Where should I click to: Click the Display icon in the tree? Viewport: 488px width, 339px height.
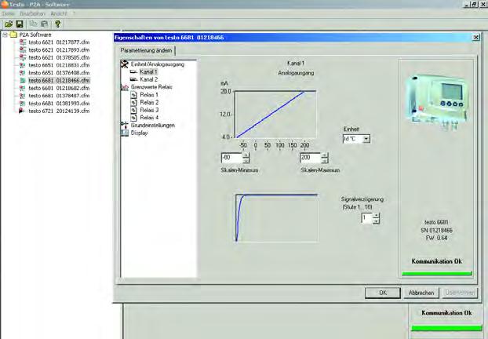[x=125, y=133]
